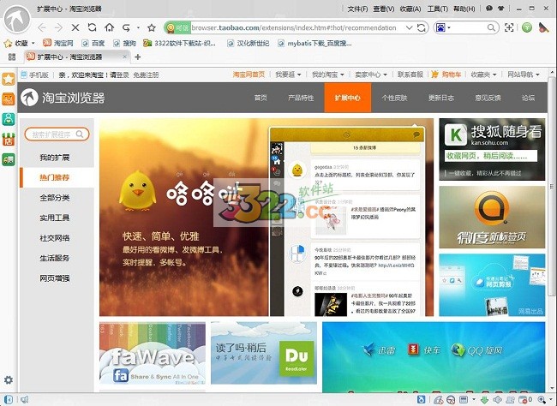The image size is (557, 406).
Task: Open the 帮助(H) menu
Action: (x=464, y=9)
